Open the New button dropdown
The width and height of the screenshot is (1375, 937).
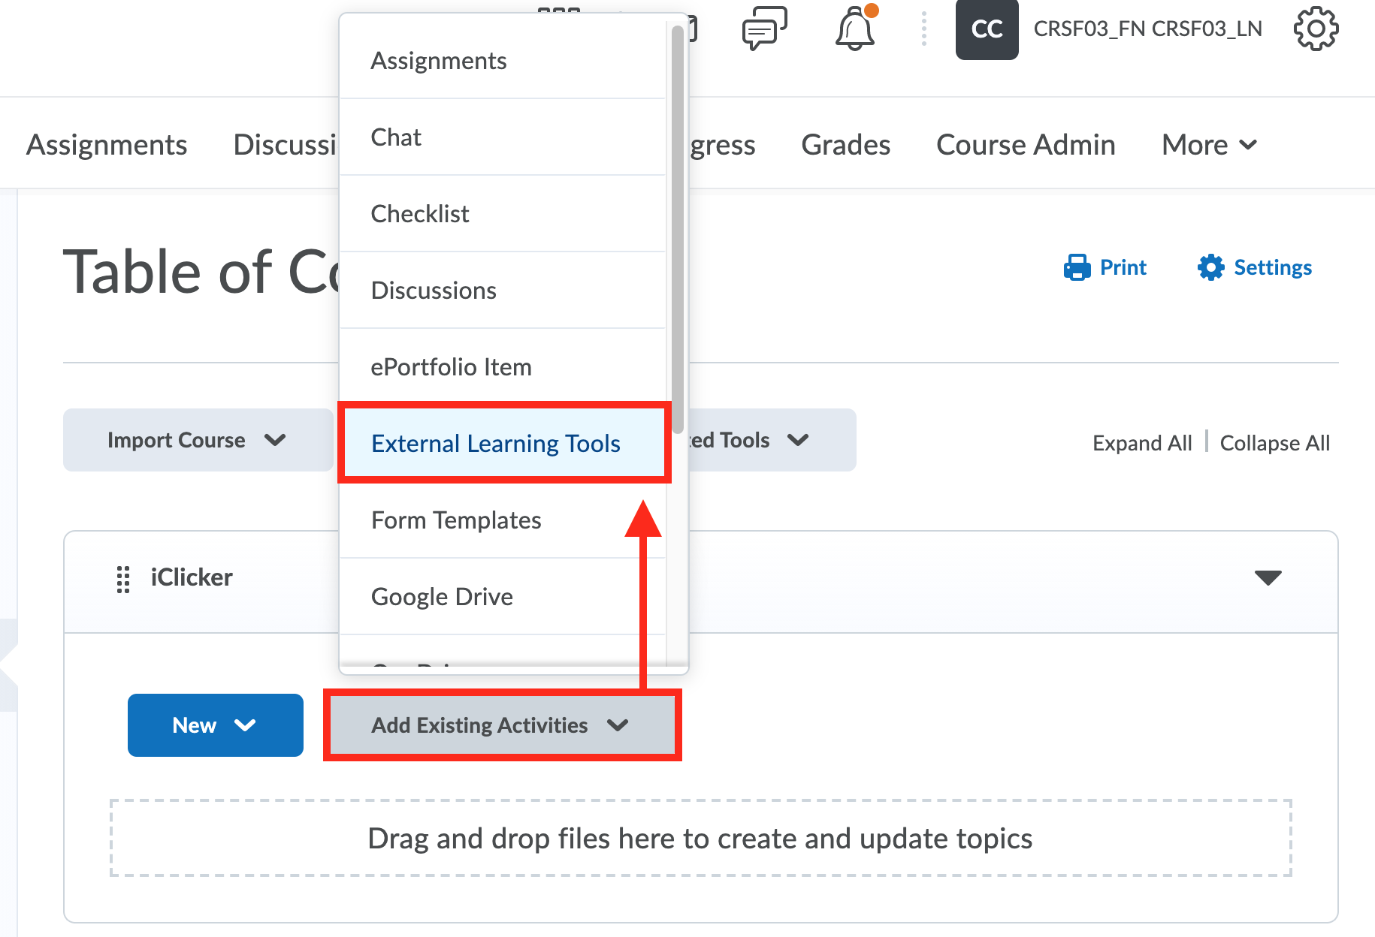tap(215, 725)
